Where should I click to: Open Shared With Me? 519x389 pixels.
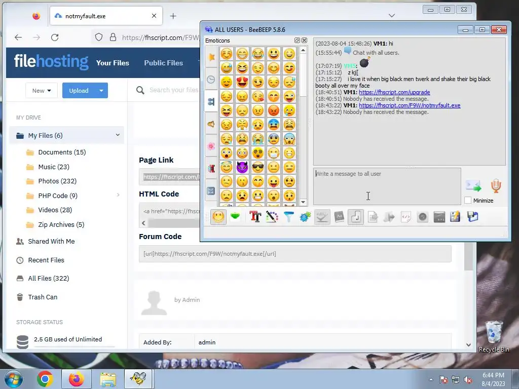(51, 242)
